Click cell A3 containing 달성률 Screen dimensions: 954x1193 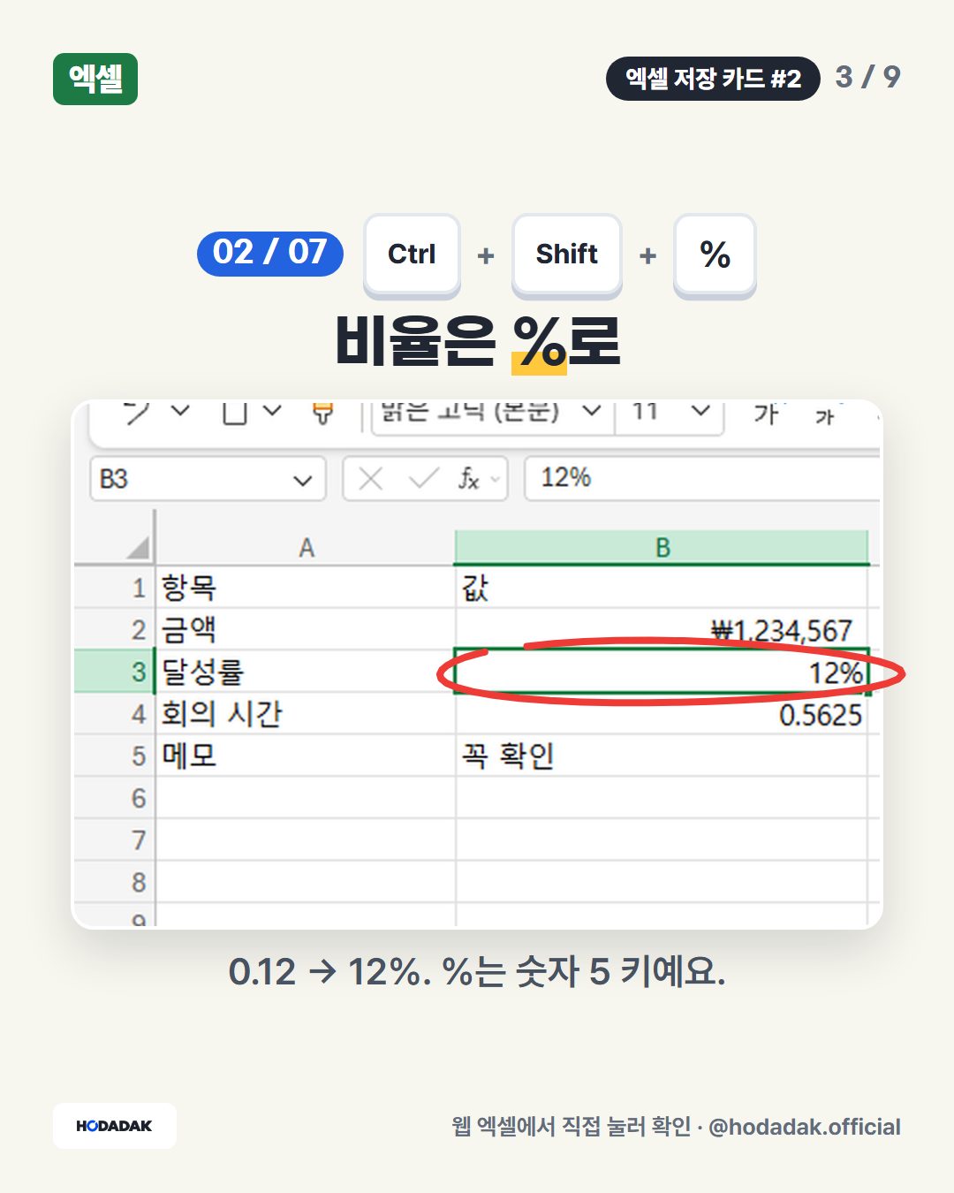click(306, 672)
